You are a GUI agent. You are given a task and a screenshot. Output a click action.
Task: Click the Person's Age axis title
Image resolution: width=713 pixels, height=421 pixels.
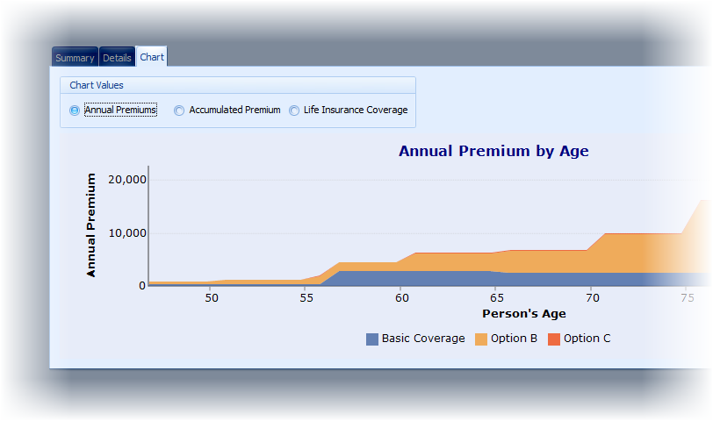coord(524,313)
